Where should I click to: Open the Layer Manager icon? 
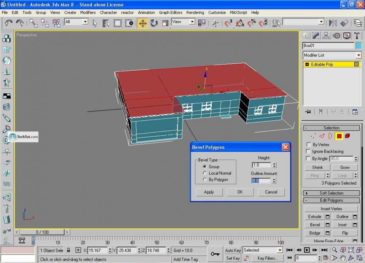click(358, 23)
